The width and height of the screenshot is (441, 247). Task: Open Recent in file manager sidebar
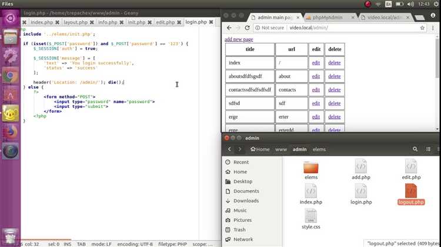click(x=241, y=163)
